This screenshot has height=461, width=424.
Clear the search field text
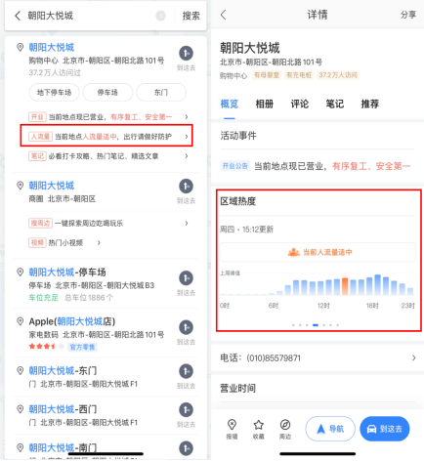(x=160, y=16)
